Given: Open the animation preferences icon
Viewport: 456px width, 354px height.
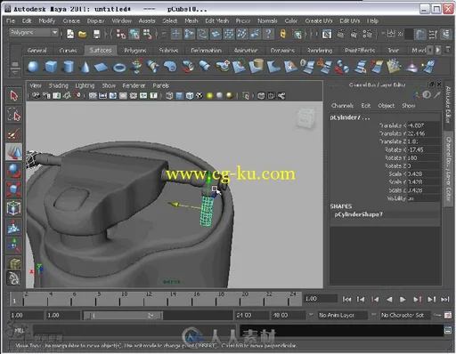Looking at the screenshot, I should (448, 315).
